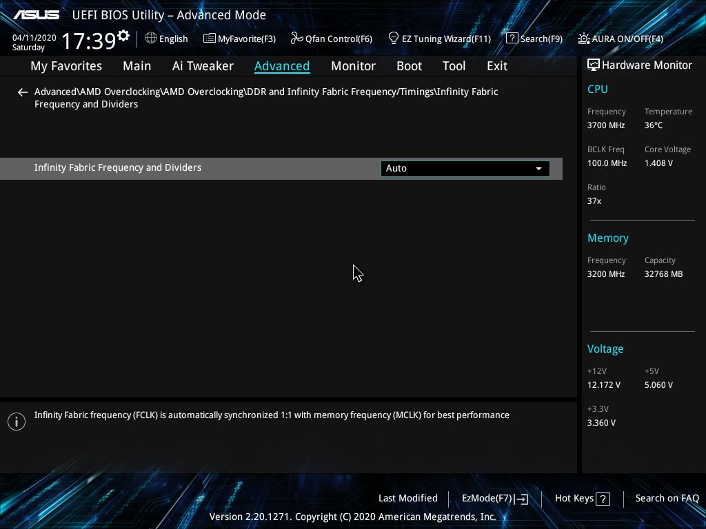Click the 17:39 clock time
This screenshot has width=706, height=529.
(89, 41)
